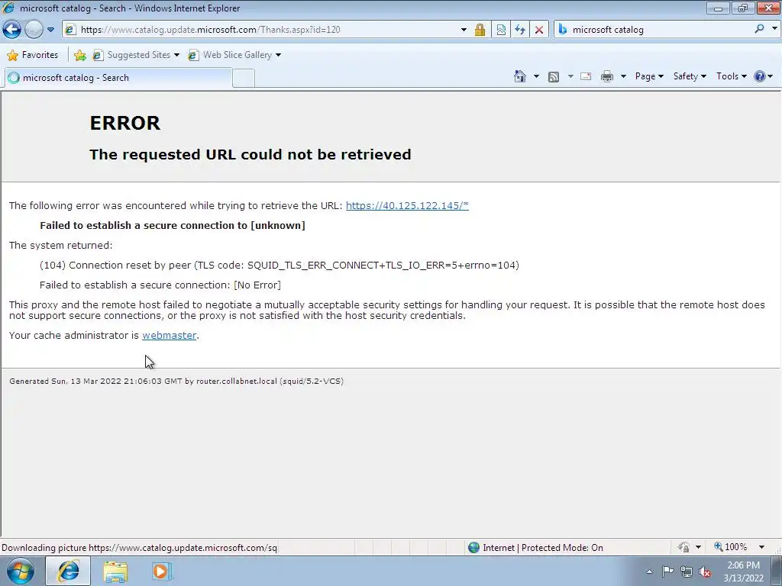This screenshot has width=782, height=586.
Task: Click the Generated Sun, 13 Mar 2022 footer
Action: pos(176,382)
